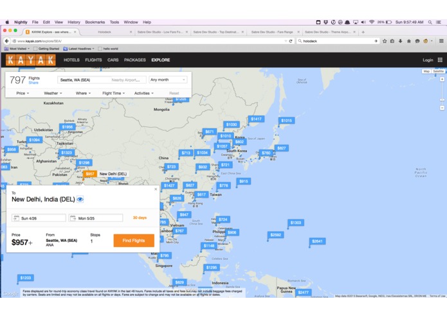Screen dimensions: 447x317
Task: Open the PACKAGES navigation item
Action: pyautogui.click(x=135, y=60)
